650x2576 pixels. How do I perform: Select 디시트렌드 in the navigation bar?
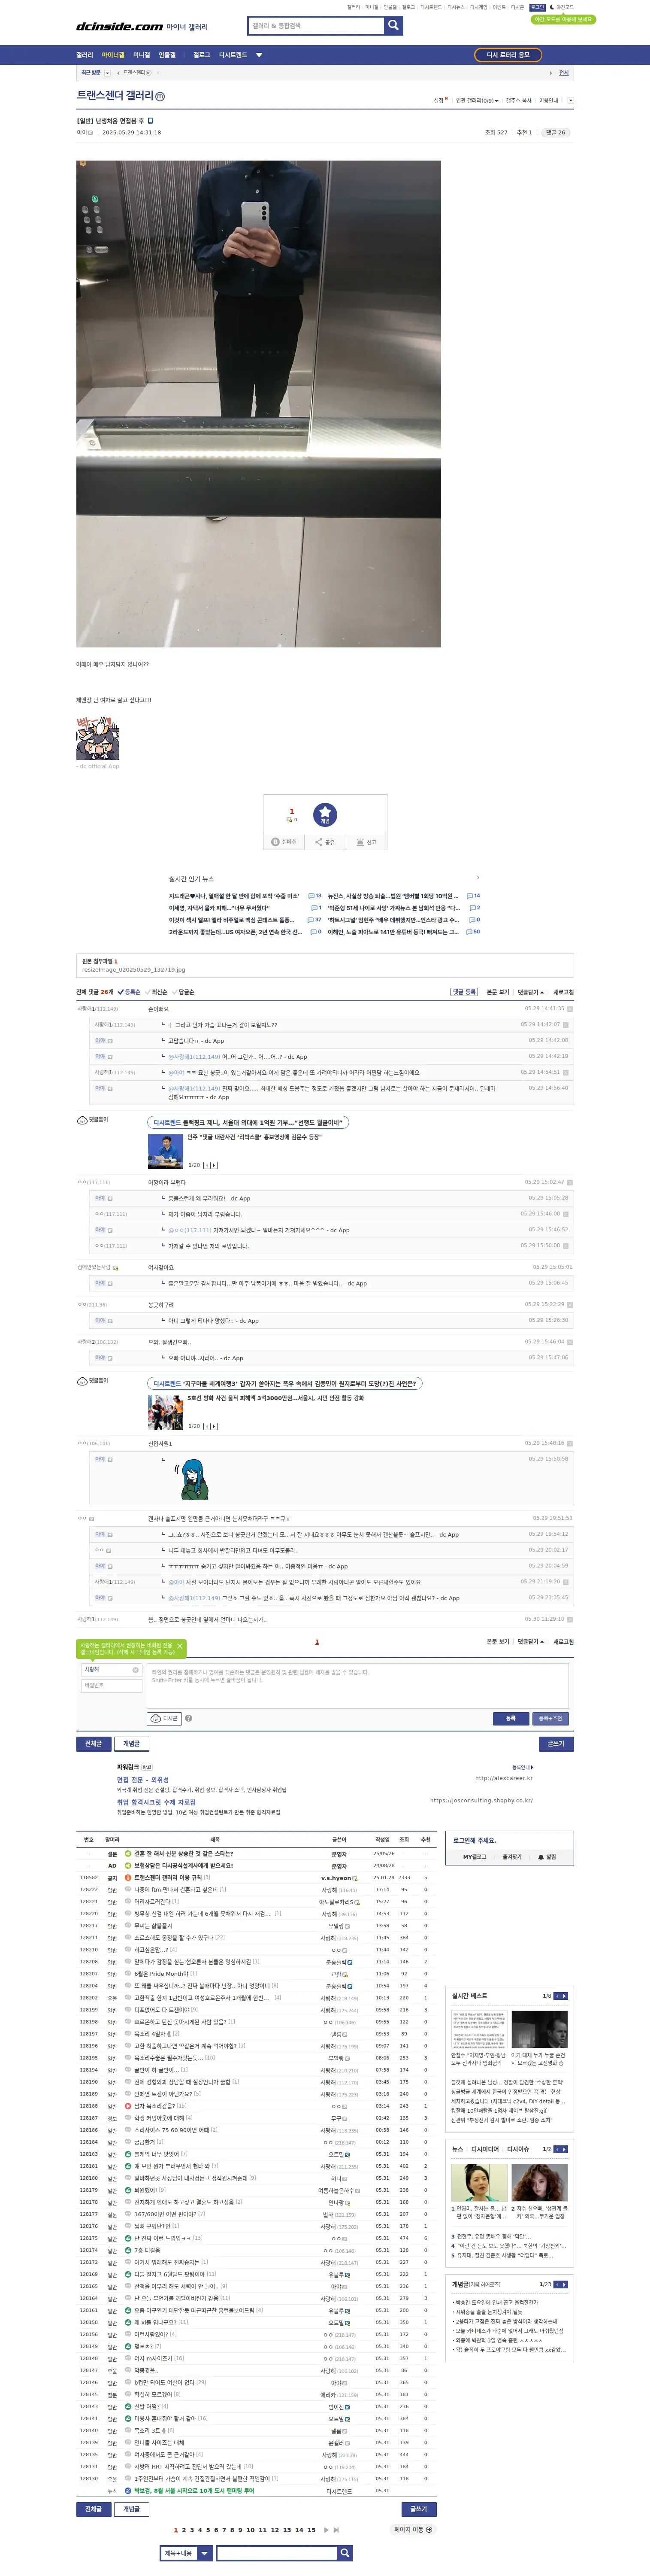point(233,55)
